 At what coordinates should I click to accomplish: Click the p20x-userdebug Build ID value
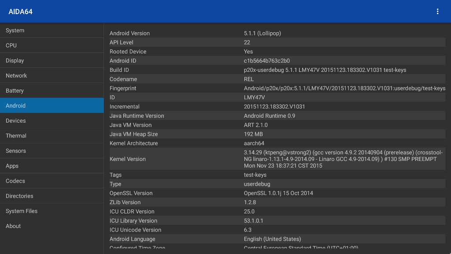click(325, 70)
